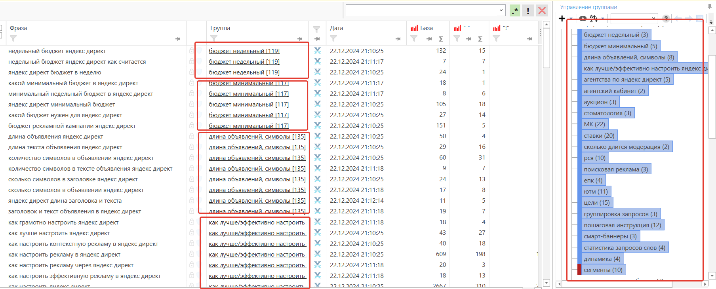Image resolution: width=716 pixels, height=289 pixels.
Task: Toggle the pin in the Фраза column header
Action: (x=178, y=39)
